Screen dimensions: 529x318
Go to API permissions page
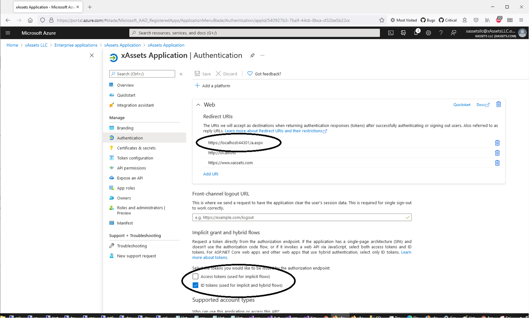click(x=131, y=168)
